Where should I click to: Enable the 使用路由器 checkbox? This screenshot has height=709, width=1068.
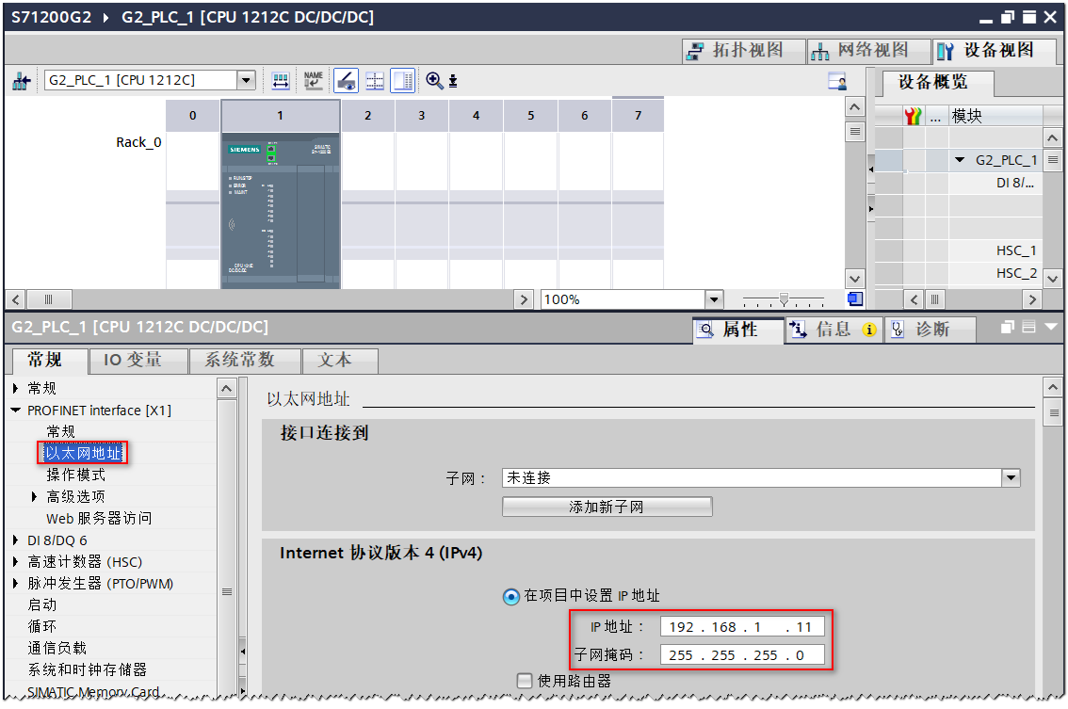click(525, 681)
